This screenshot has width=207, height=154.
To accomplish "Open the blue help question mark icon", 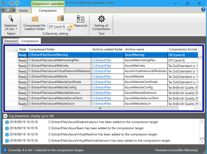I will (x=203, y=10).
